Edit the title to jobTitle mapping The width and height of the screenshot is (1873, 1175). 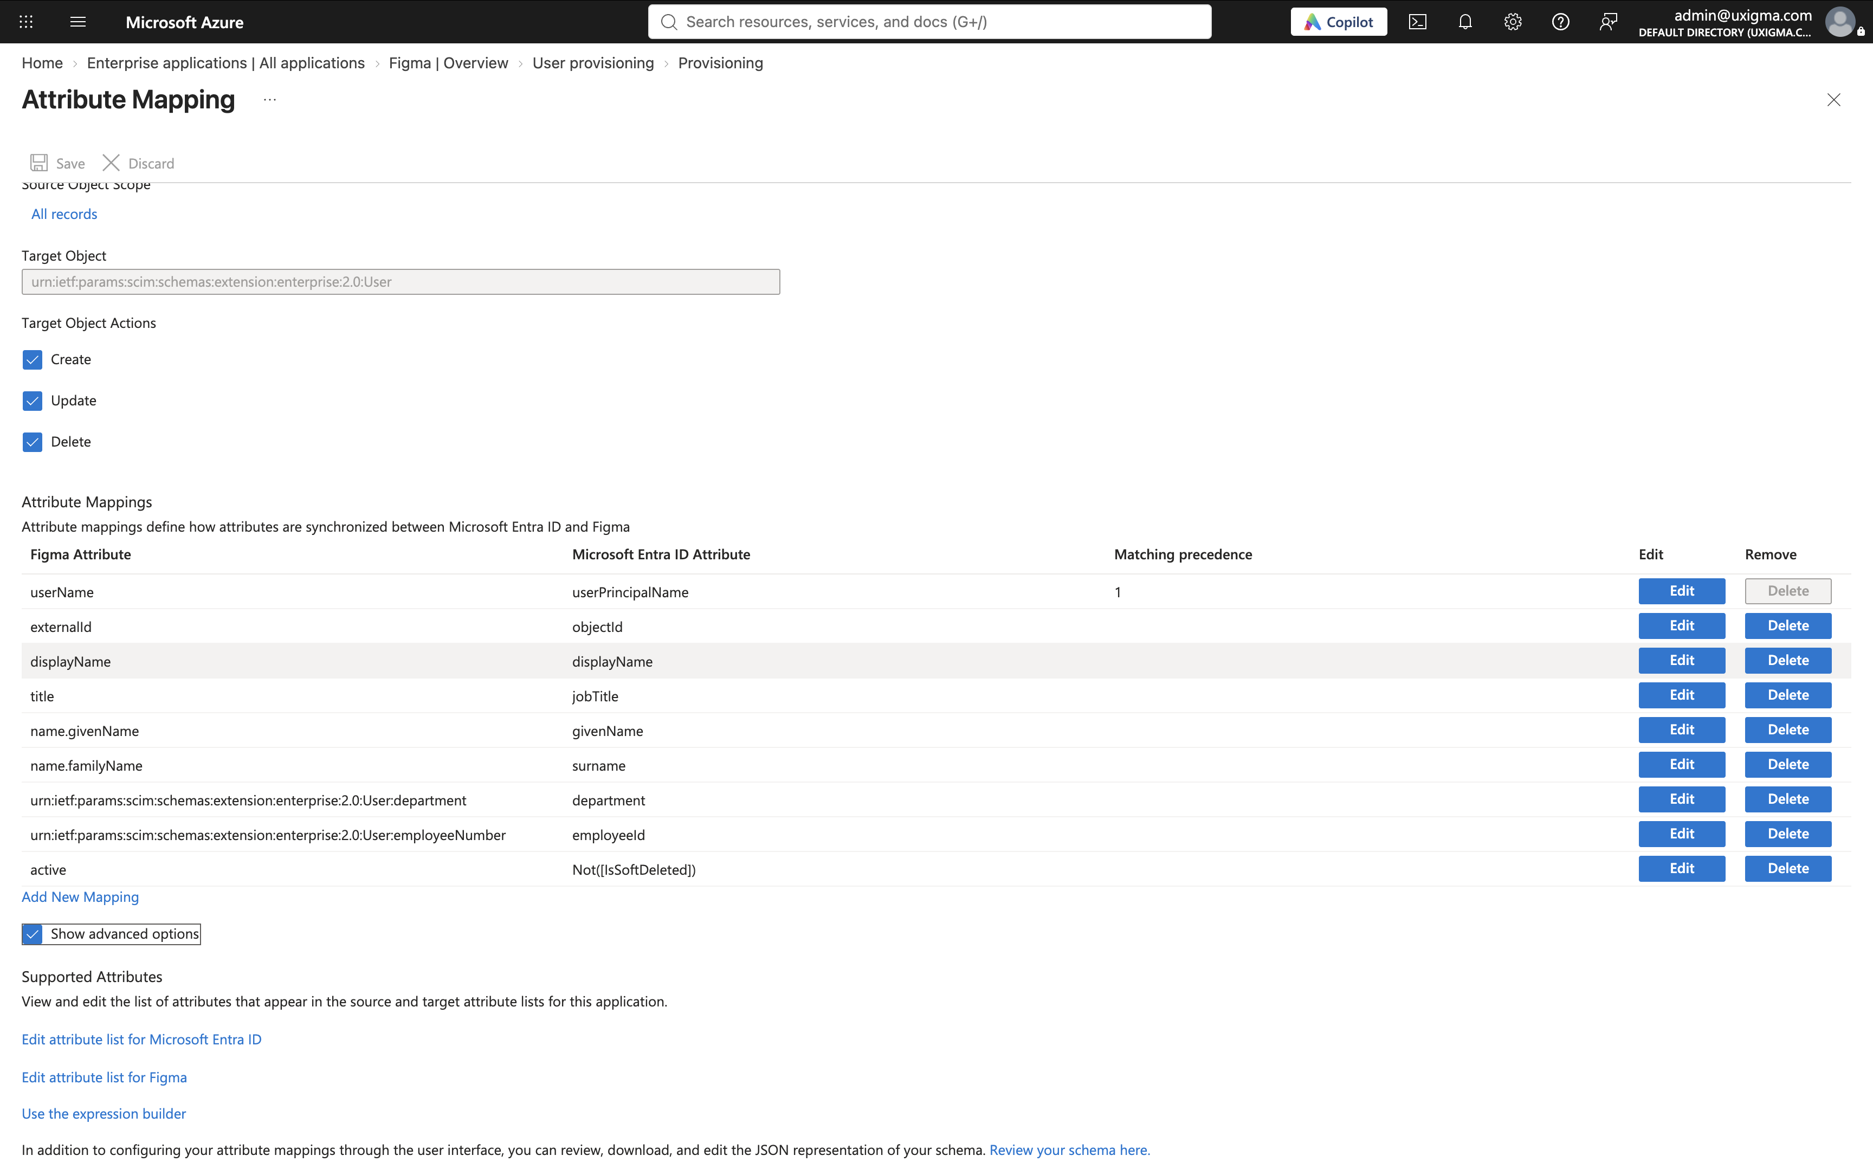1682,695
